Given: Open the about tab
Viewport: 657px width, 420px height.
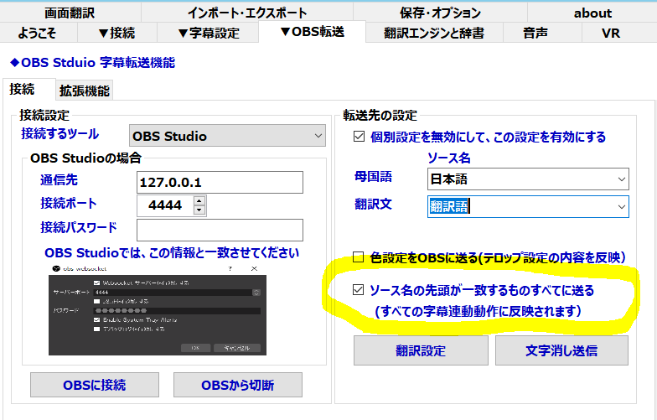Looking at the screenshot, I should click(x=592, y=13).
